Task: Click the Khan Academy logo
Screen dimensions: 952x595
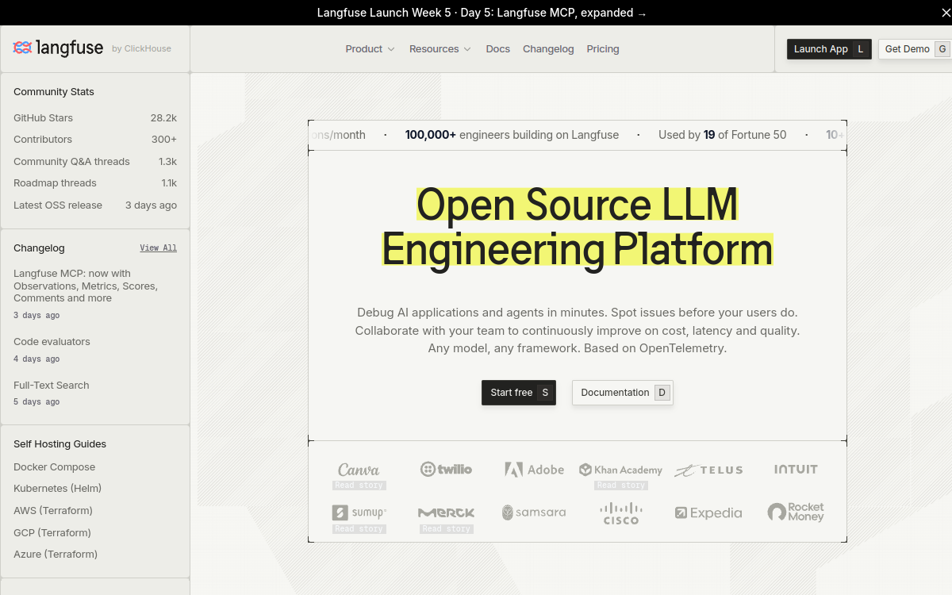Action: pos(620,470)
